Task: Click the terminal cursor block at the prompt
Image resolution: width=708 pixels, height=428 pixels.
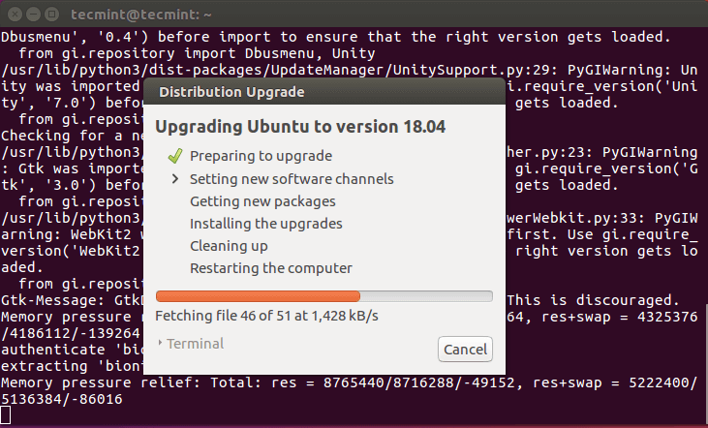Action: click(x=6, y=415)
